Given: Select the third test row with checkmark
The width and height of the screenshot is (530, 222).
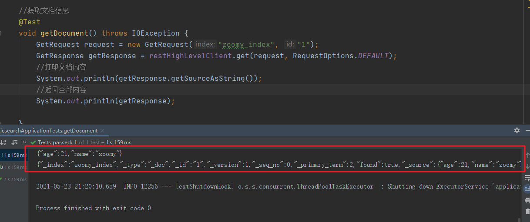Looking at the screenshot, I should (x=13, y=179).
